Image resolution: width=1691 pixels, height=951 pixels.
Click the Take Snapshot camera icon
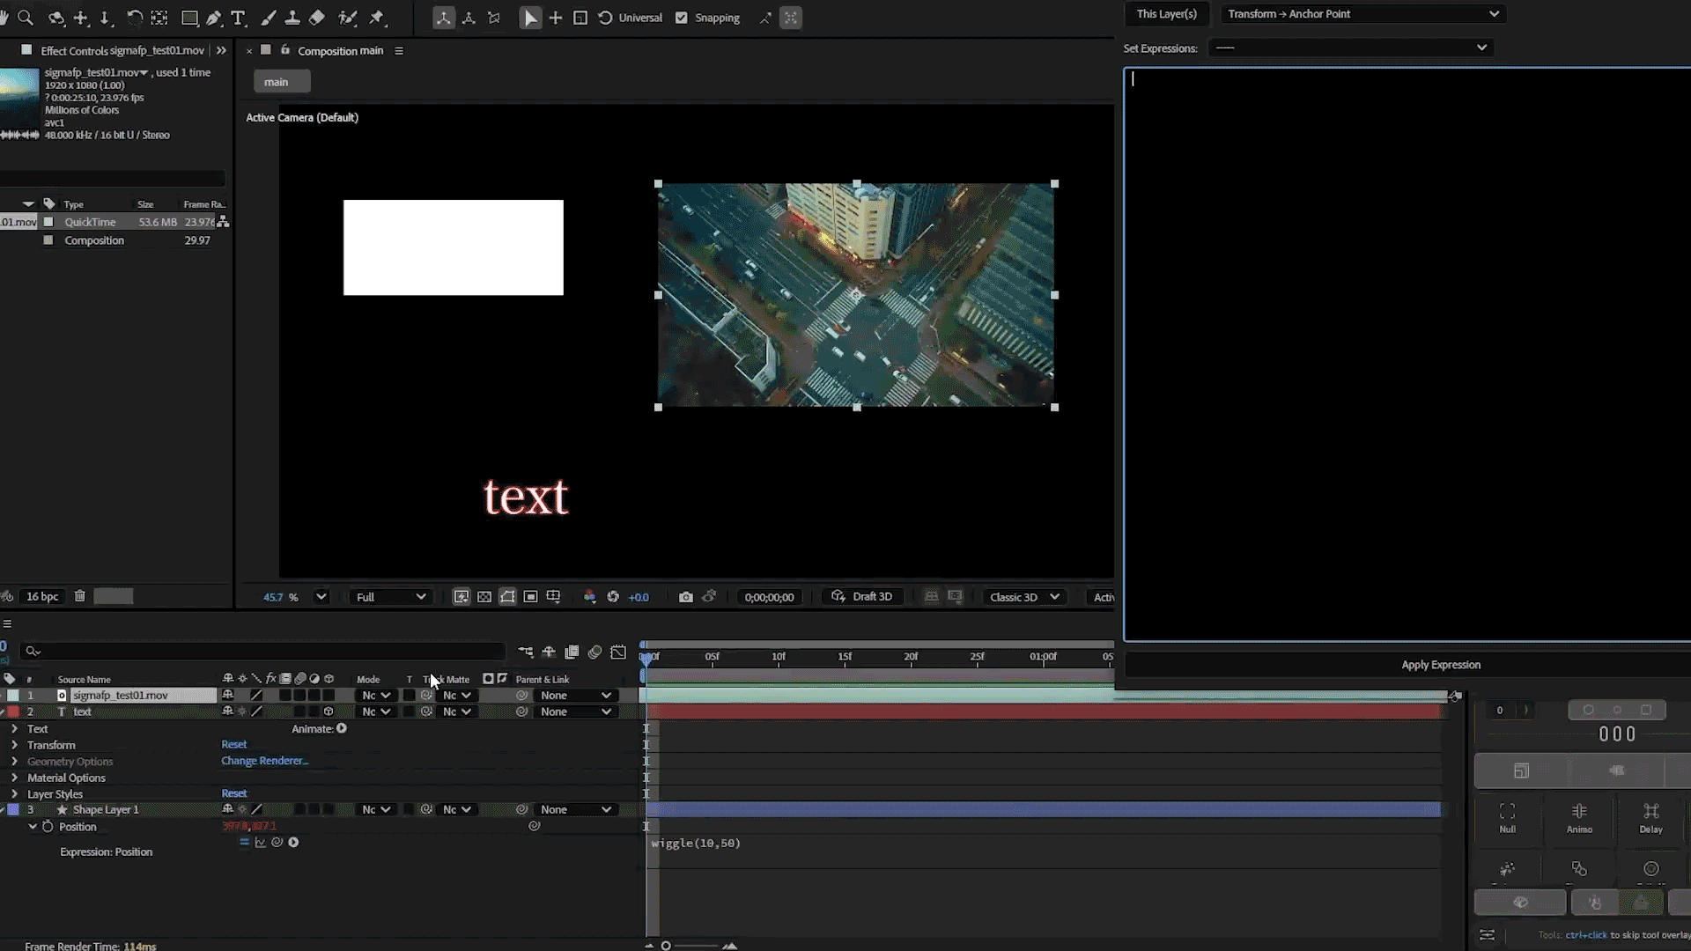pos(685,597)
